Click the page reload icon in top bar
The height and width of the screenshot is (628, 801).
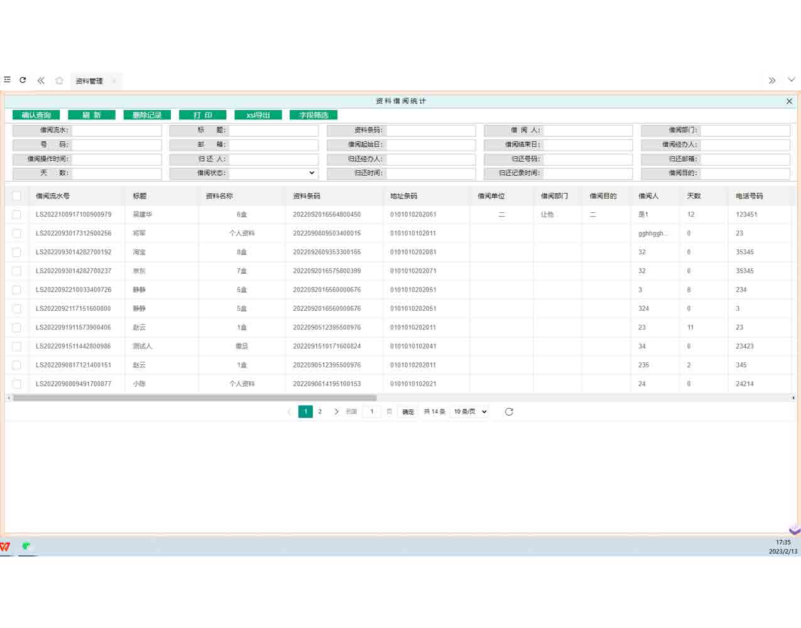(x=23, y=80)
